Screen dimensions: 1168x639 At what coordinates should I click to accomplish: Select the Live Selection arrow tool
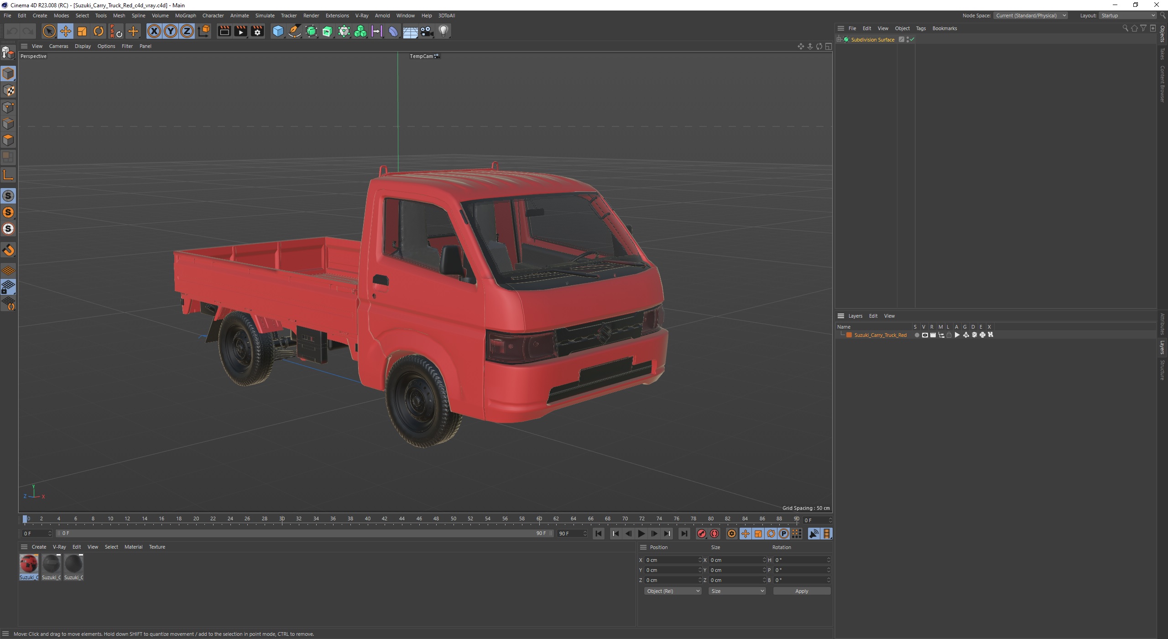point(49,31)
